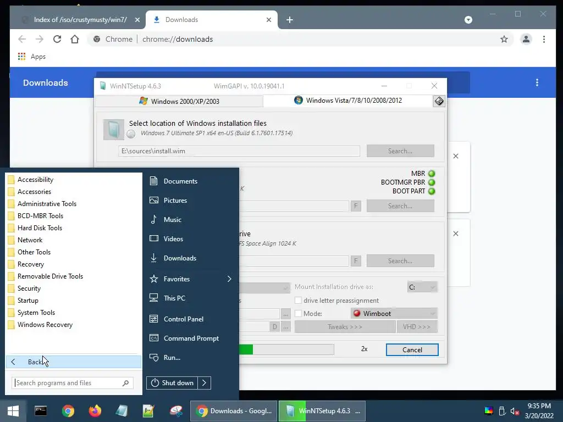
Task: Expand the Favorites submenu arrow
Action: click(229, 279)
